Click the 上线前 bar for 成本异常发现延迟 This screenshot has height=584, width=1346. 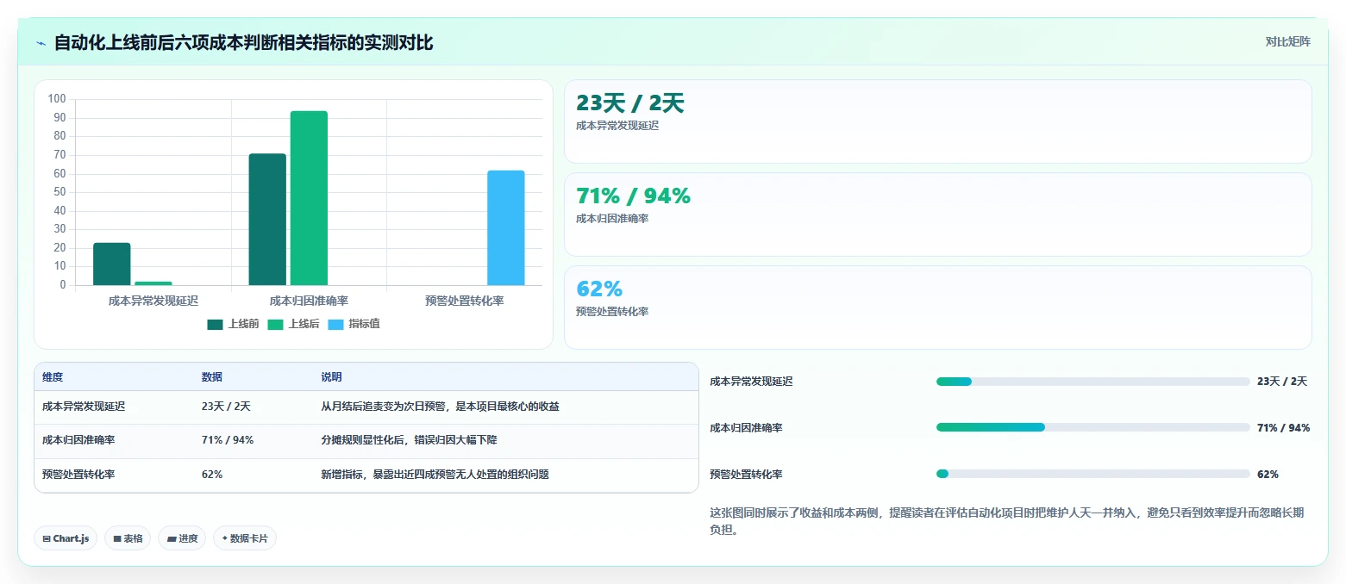(112, 264)
